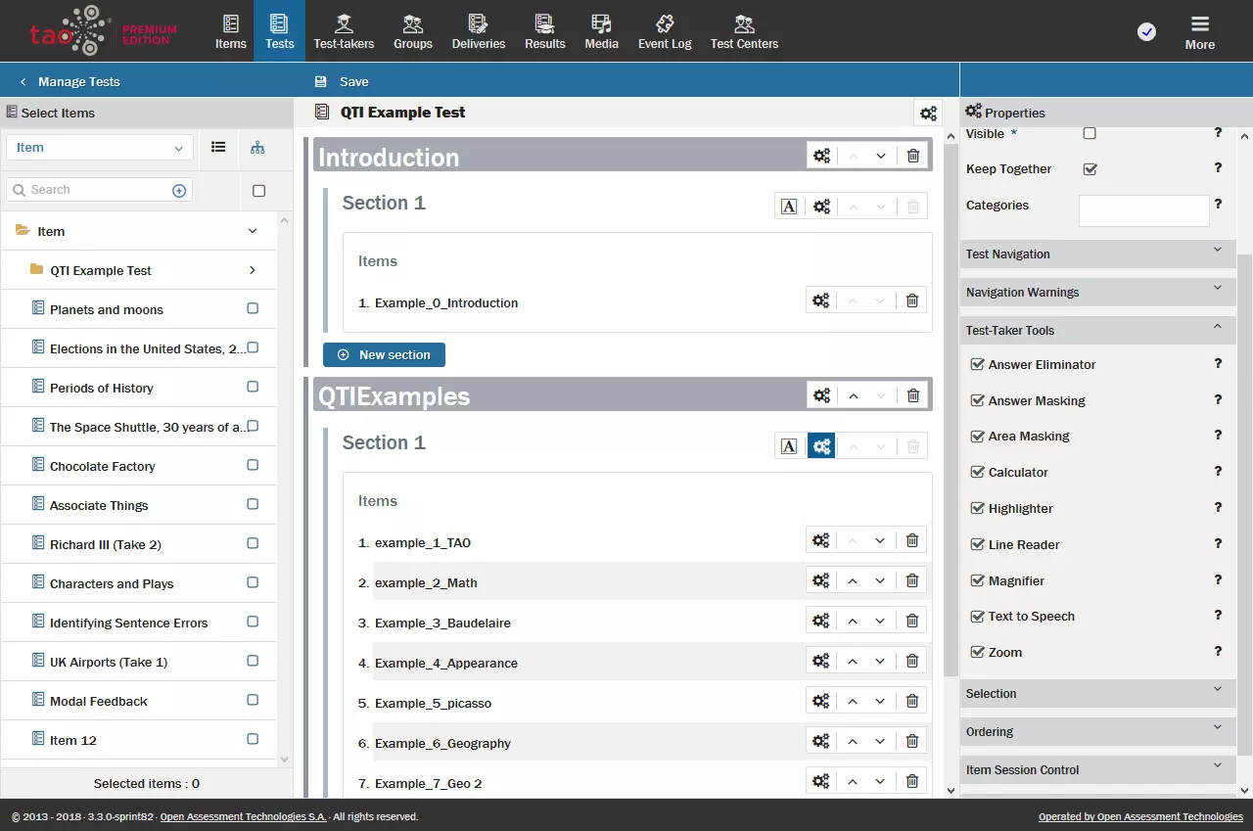The image size is (1253, 831).
Task: Click active section properties gears in QTIExamples
Action: 821,446
